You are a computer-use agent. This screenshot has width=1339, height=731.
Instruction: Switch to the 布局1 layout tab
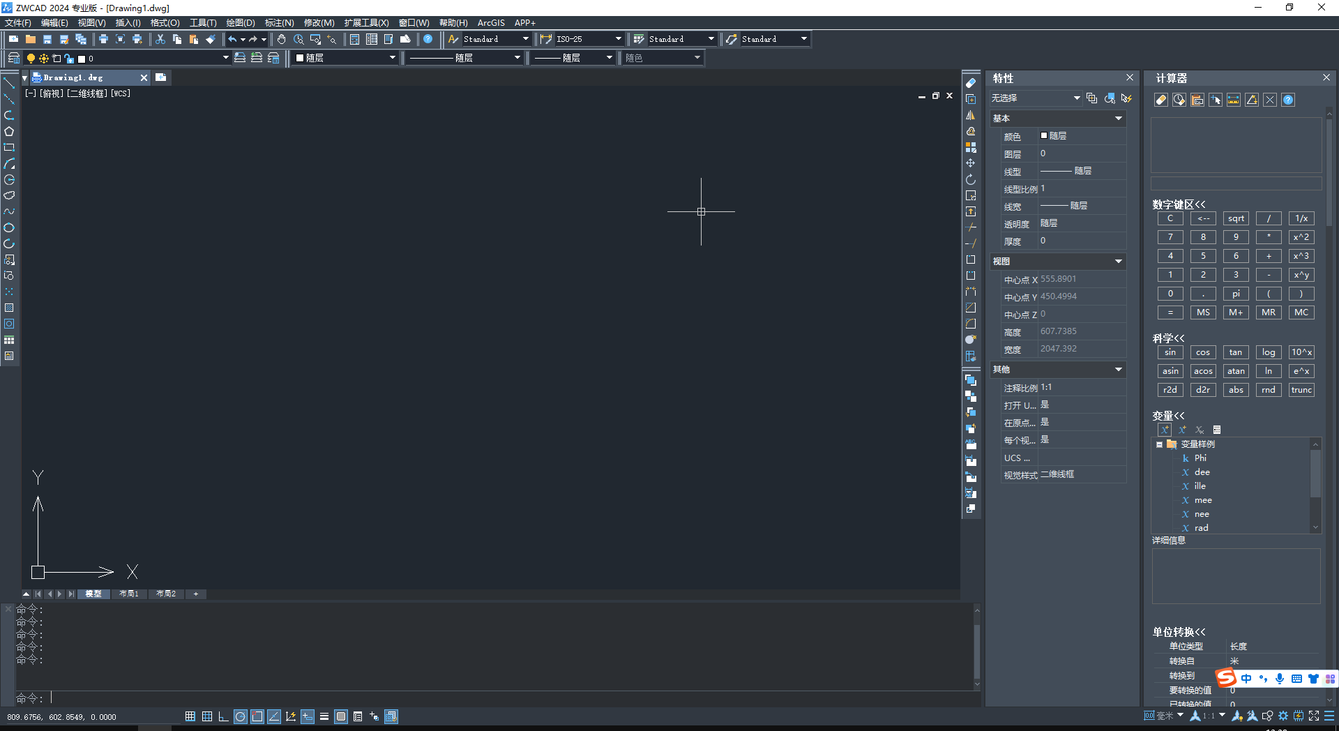(129, 594)
